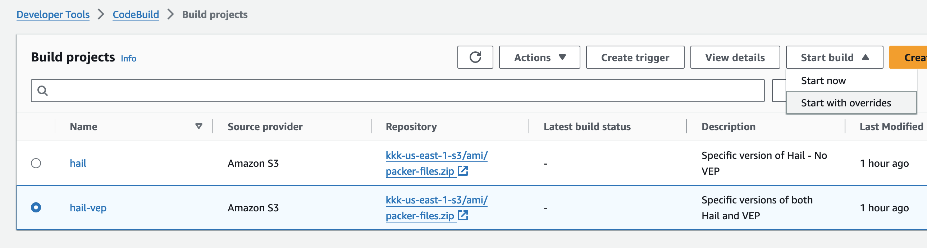Click the search magnifier icon
Viewport: 927px width, 248px height.
coord(42,91)
